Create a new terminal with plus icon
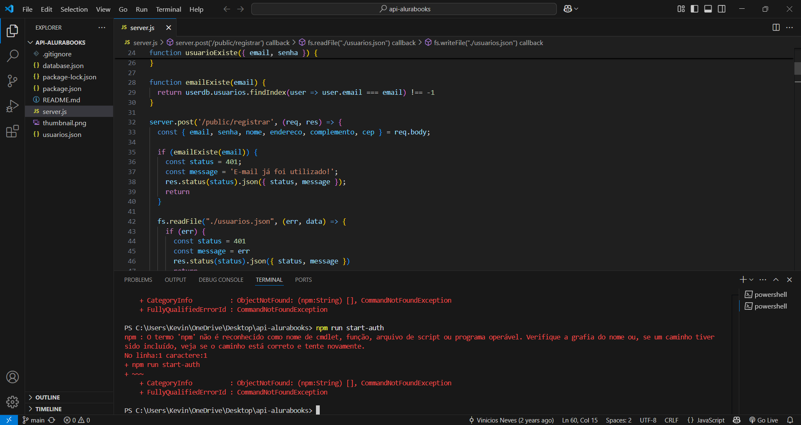Screen dimensions: 801x425 743,280
